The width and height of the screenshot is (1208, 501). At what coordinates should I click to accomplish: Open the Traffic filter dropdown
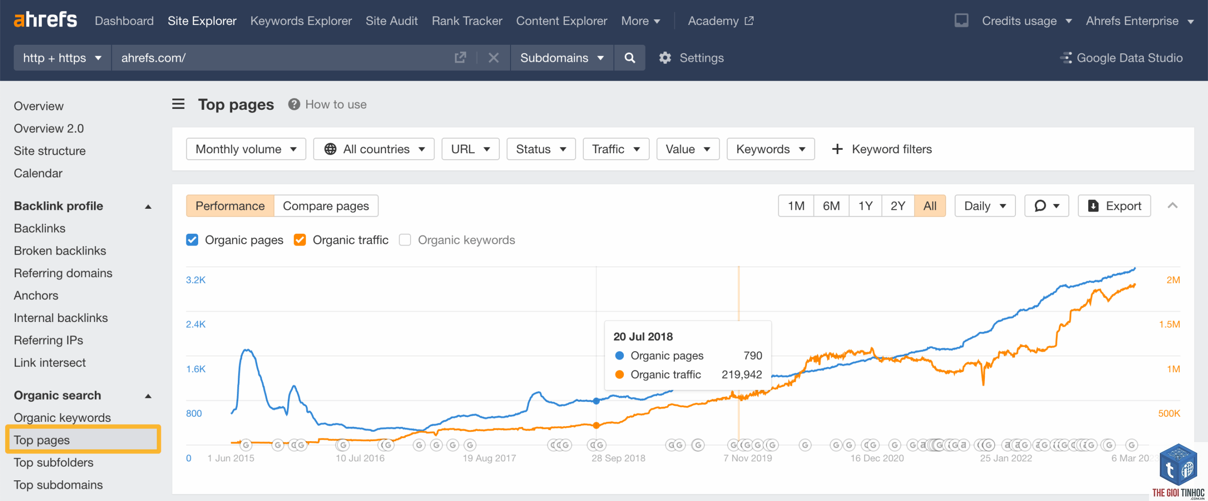[x=616, y=149]
